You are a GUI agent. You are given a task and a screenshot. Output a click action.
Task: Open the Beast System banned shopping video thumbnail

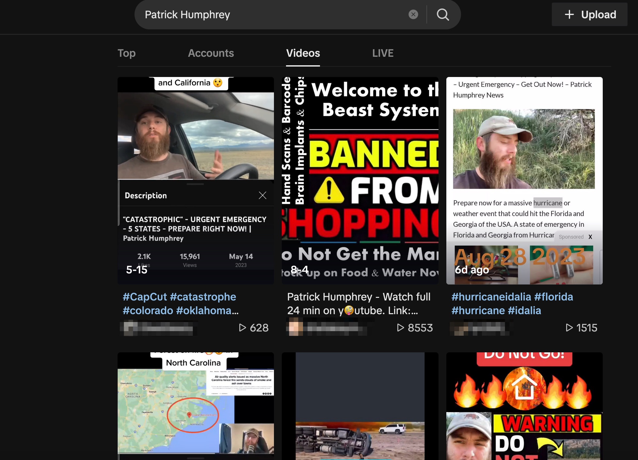pos(360,179)
